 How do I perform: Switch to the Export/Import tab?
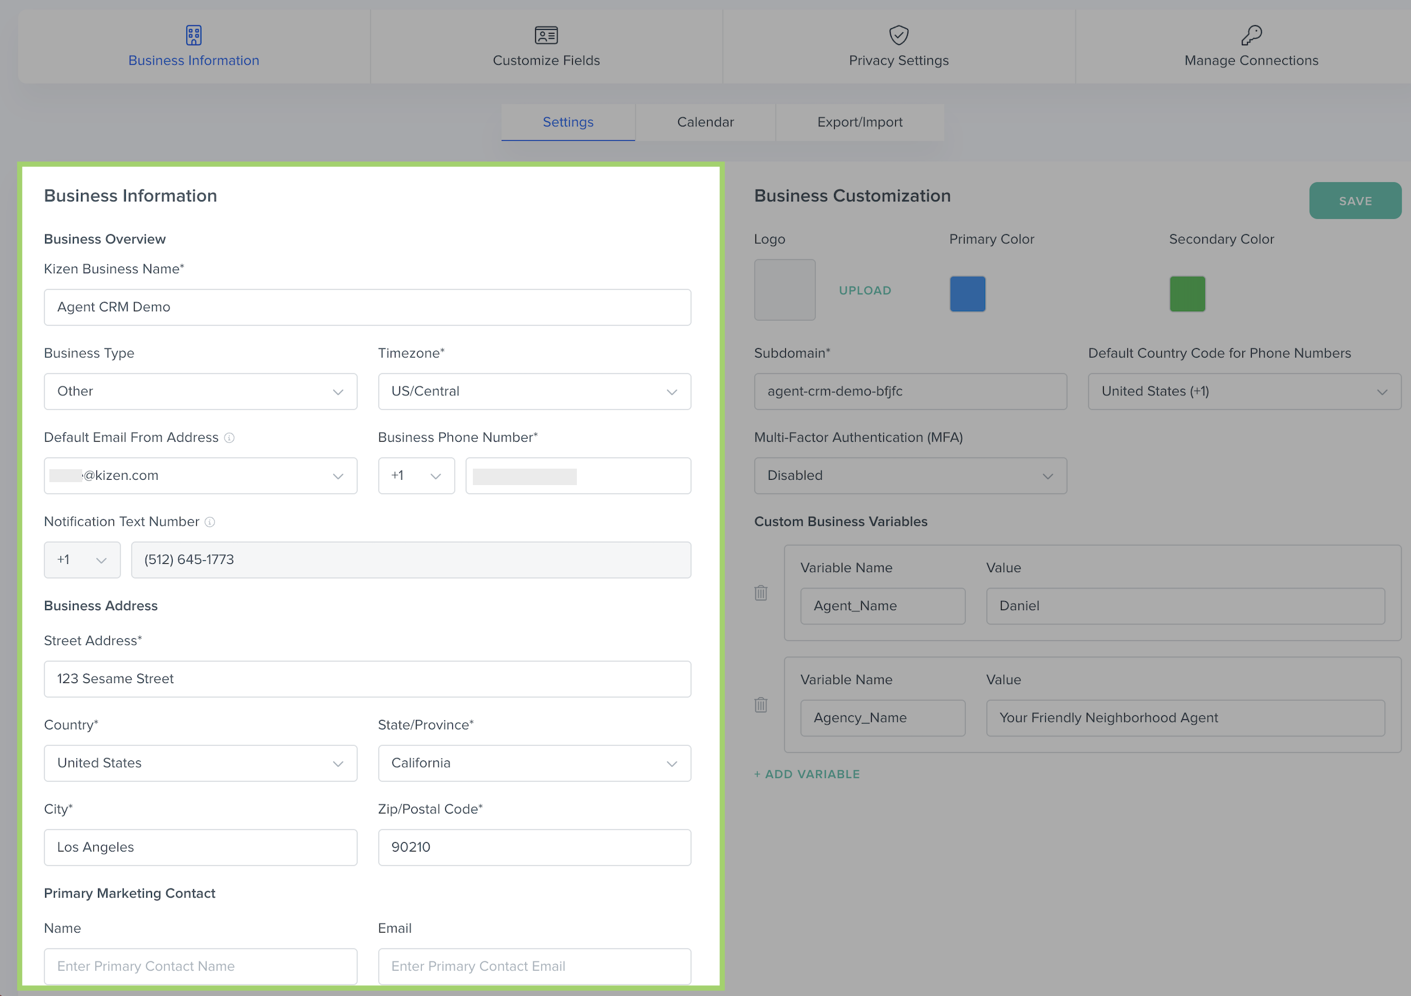859,122
